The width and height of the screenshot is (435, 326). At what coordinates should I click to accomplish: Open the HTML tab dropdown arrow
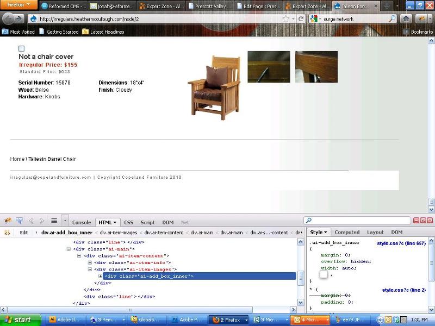coord(115,222)
